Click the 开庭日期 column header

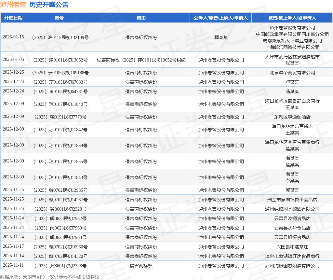(13, 18)
